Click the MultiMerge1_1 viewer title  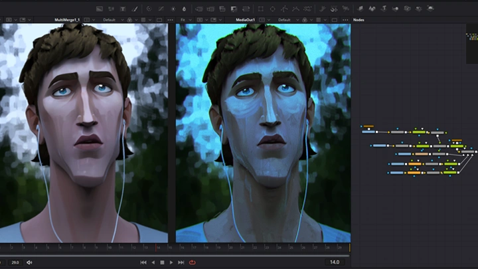coord(67,20)
